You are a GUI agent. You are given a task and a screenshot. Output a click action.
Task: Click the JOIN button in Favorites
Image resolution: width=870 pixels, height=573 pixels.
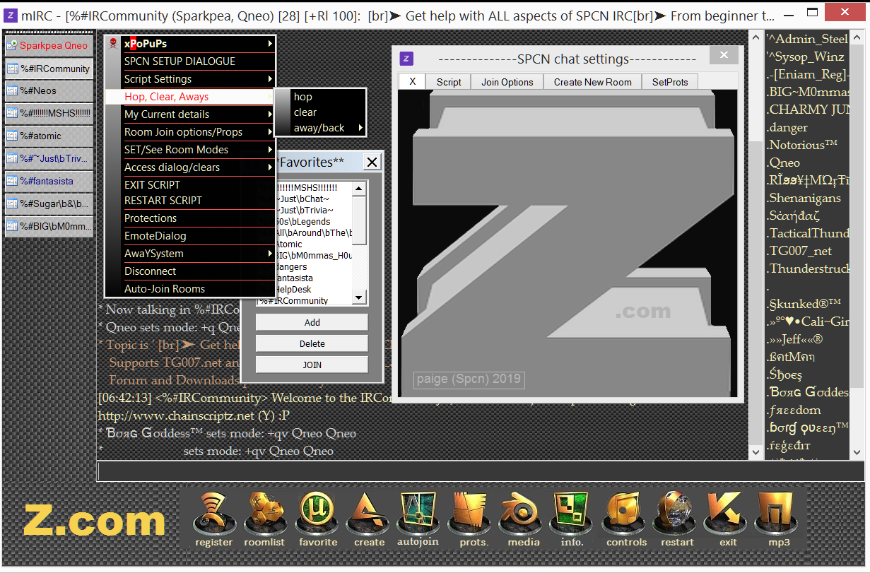312,365
